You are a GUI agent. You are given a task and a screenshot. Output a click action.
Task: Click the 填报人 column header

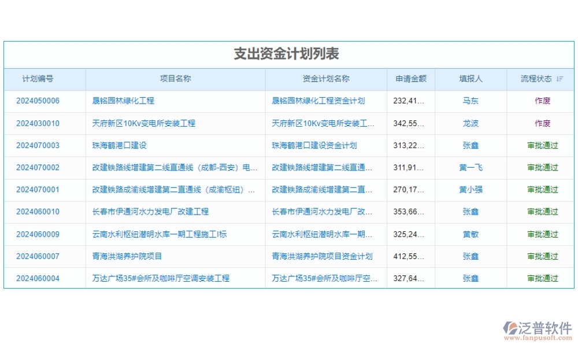tap(470, 79)
